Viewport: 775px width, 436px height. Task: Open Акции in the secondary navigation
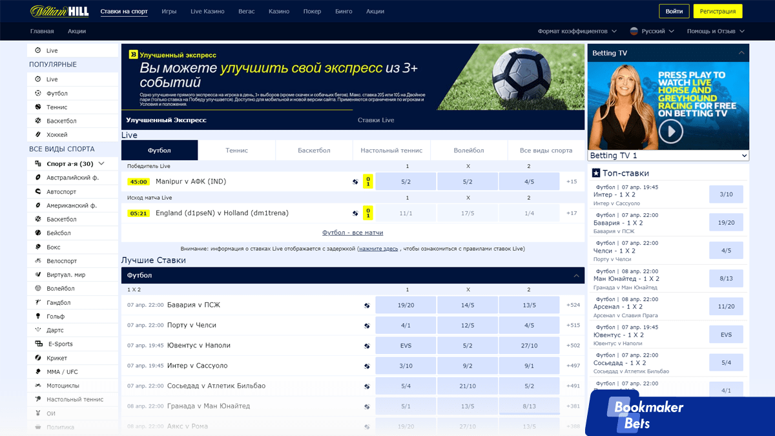pos(77,31)
